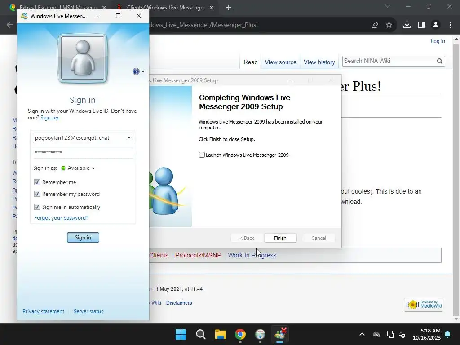The width and height of the screenshot is (460, 345).
Task: Click the wiki search magnifier icon
Action: click(x=439, y=61)
